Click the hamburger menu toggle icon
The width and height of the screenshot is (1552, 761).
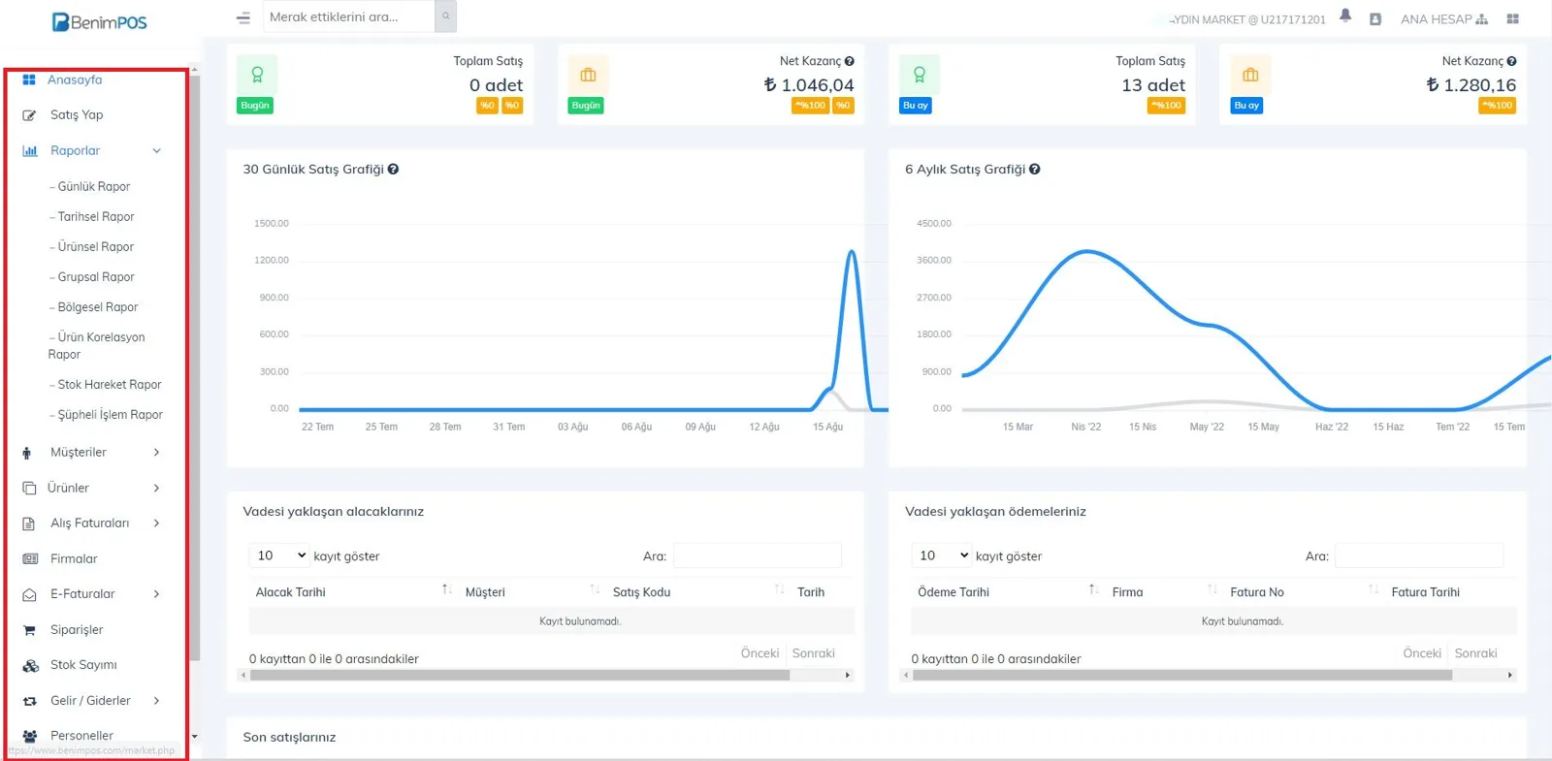pyautogui.click(x=243, y=17)
